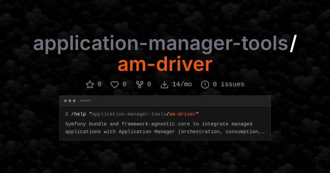Select the "application-manager-tools" heading text
330x173 pixels.
(x=161, y=44)
